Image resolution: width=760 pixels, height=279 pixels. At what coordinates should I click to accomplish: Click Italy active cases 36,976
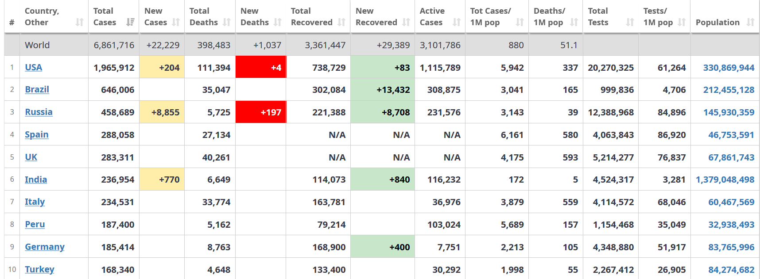pos(446,202)
